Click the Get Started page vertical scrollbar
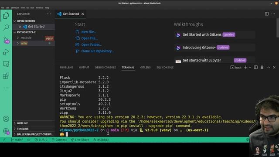The width and height of the screenshot is (279, 157). (278, 28)
